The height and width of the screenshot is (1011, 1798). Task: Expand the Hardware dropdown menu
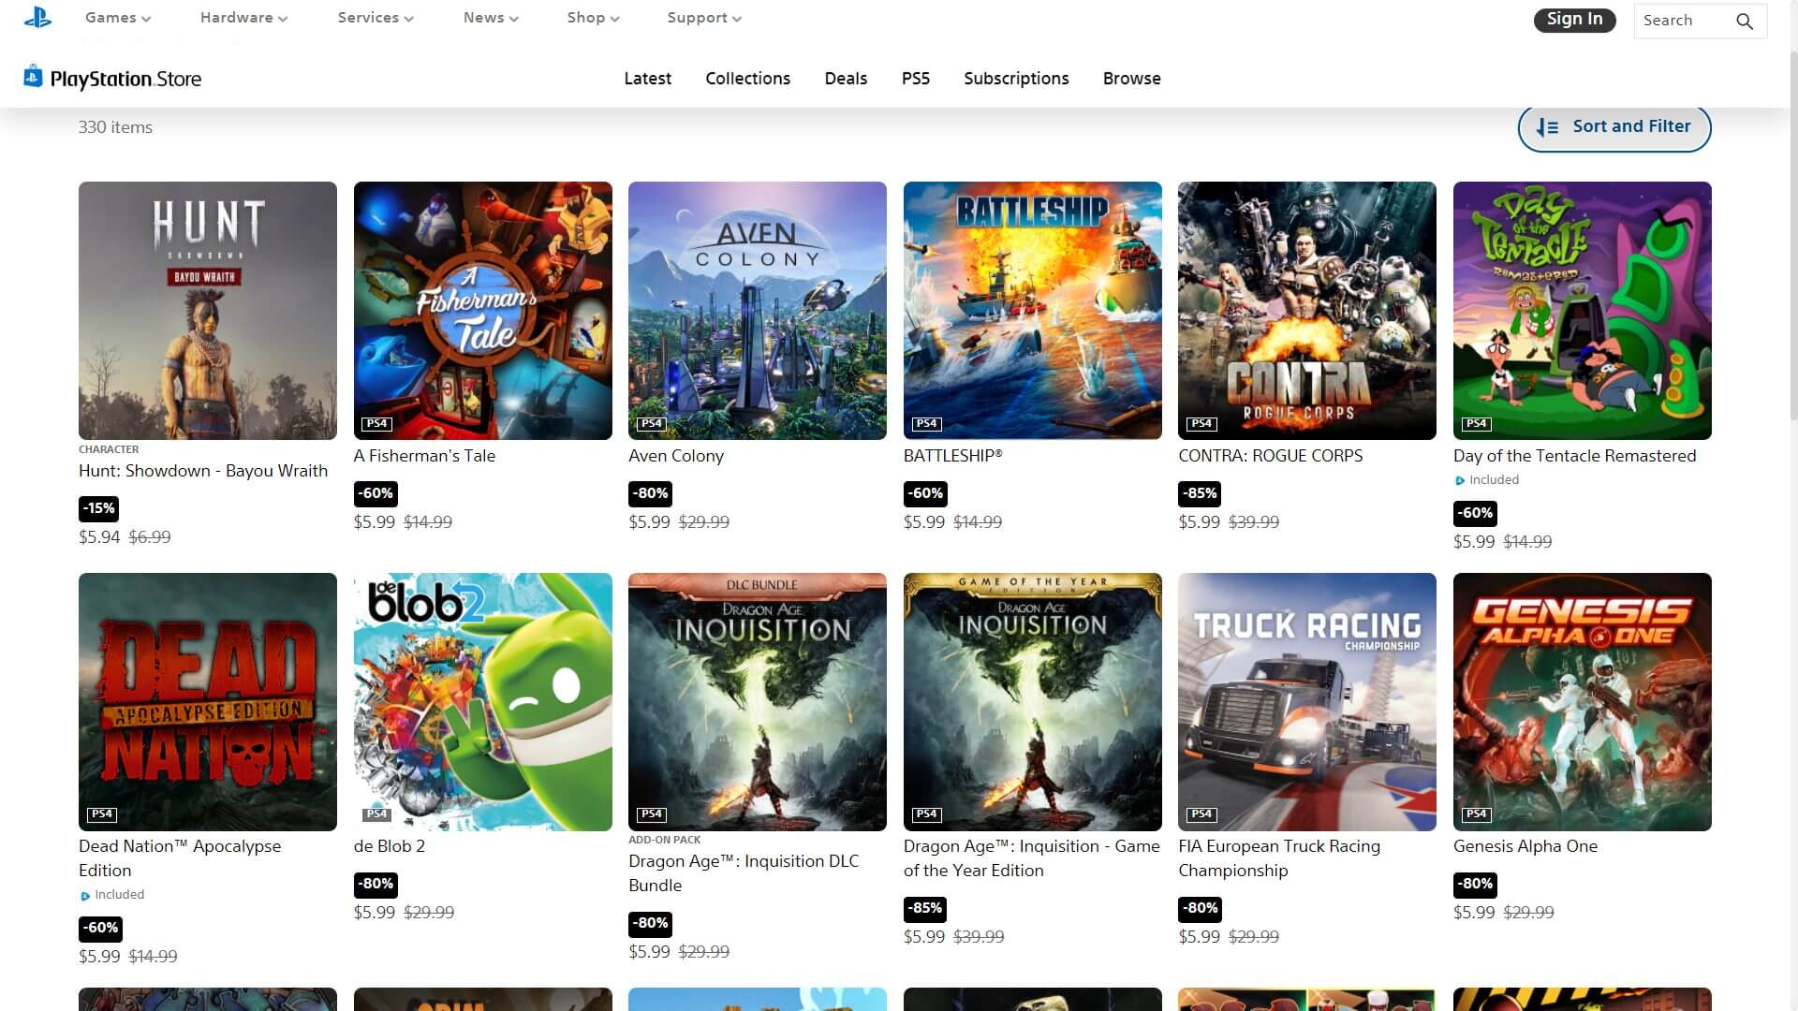[x=243, y=18]
